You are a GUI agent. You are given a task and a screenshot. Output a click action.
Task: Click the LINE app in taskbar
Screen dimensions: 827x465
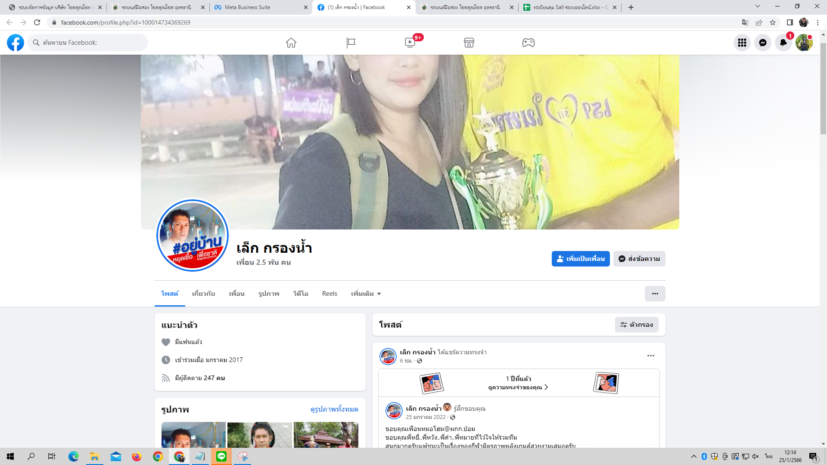click(x=221, y=456)
